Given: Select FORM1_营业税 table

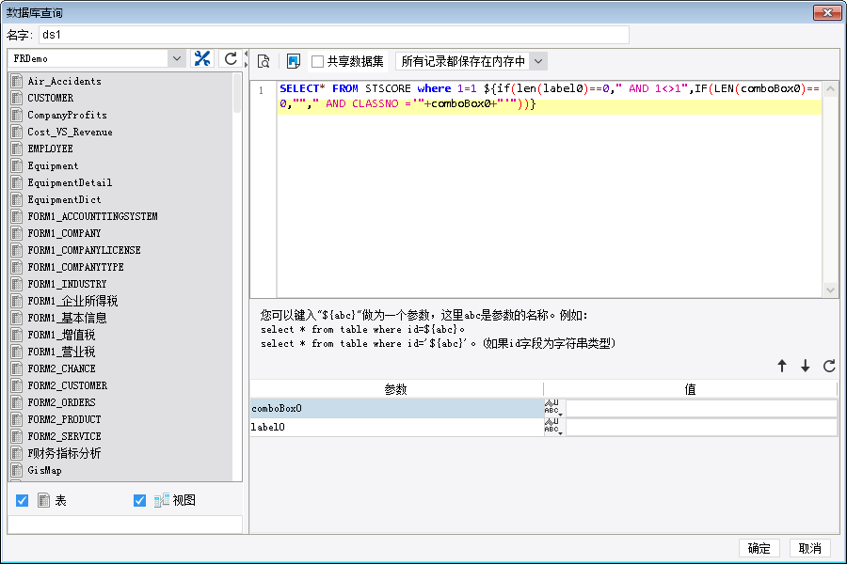Looking at the screenshot, I should (x=61, y=352).
